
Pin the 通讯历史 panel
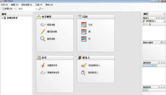pyautogui.click(x=162, y=63)
